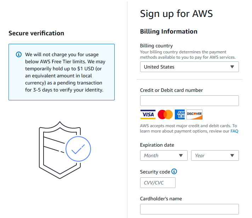The width and height of the screenshot is (252, 218).
Task: Expand the expiration Month dropdown
Action: 164,155
